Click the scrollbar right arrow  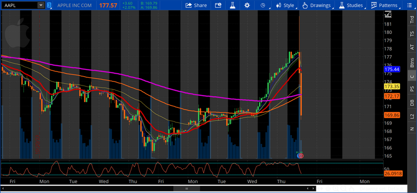(x=314, y=188)
